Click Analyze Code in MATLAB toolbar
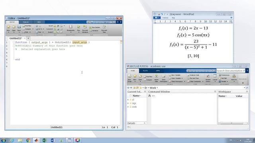The width and height of the screenshot is (255, 143). click(193, 75)
